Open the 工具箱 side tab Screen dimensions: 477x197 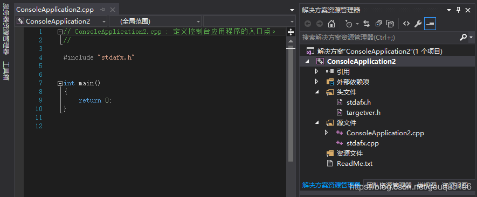click(6, 71)
